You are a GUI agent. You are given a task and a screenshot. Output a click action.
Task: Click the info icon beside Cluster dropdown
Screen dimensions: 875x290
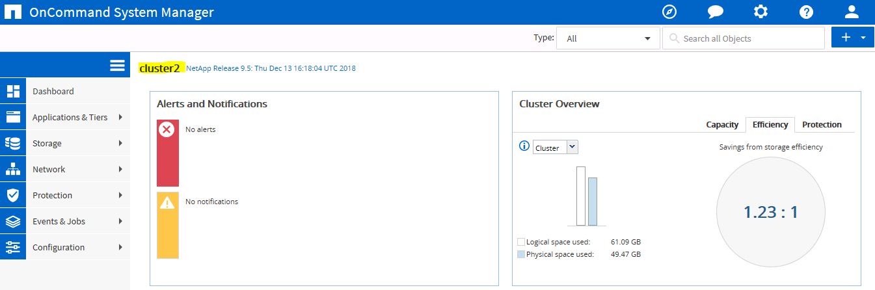(524, 146)
